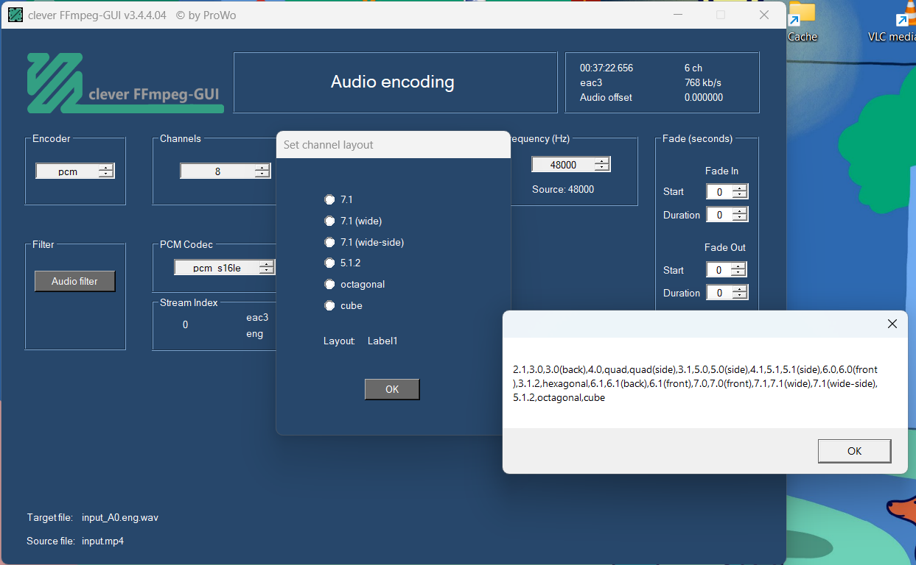916x565 pixels.
Task: Click the 6 ch info text
Action: click(693, 68)
